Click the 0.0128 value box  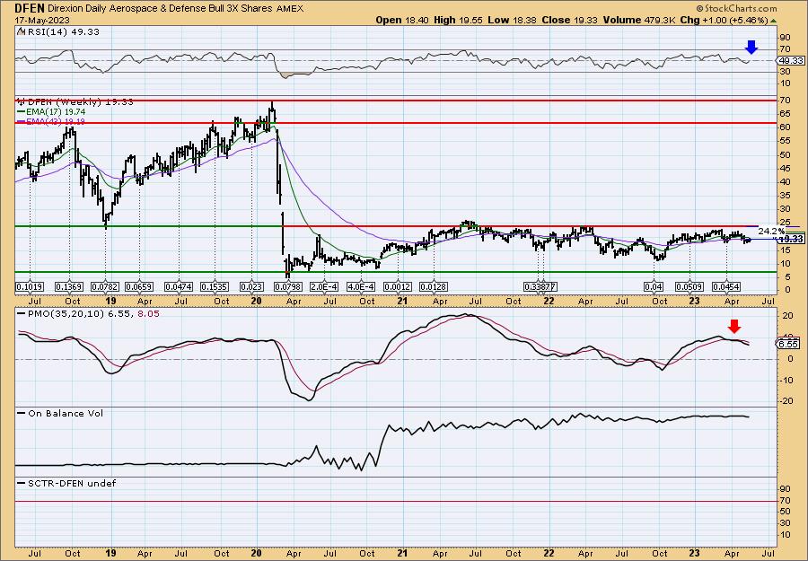[434, 286]
